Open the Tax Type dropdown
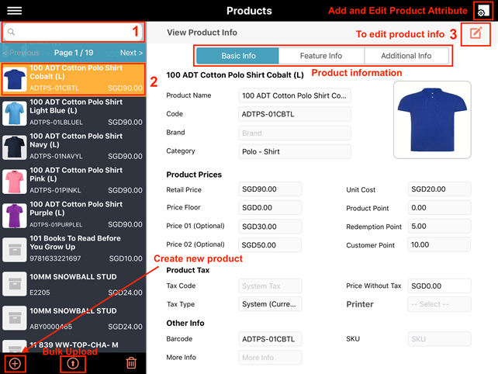Image resolution: width=498 pixels, height=374 pixels. (x=270, y=304)
